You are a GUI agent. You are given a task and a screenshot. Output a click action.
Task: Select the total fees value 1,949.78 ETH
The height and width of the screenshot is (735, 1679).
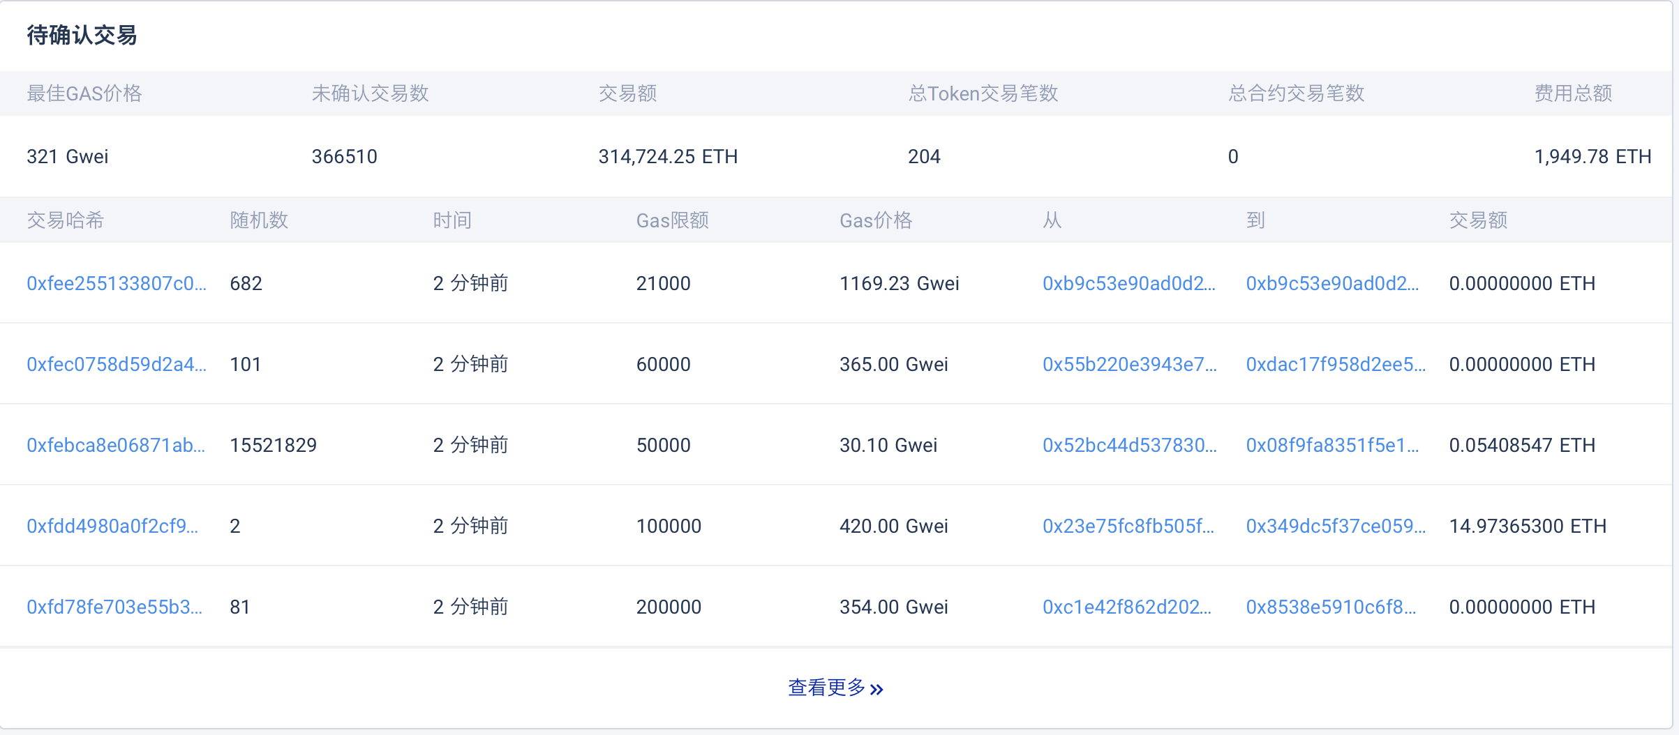(x=1592, y=156)
